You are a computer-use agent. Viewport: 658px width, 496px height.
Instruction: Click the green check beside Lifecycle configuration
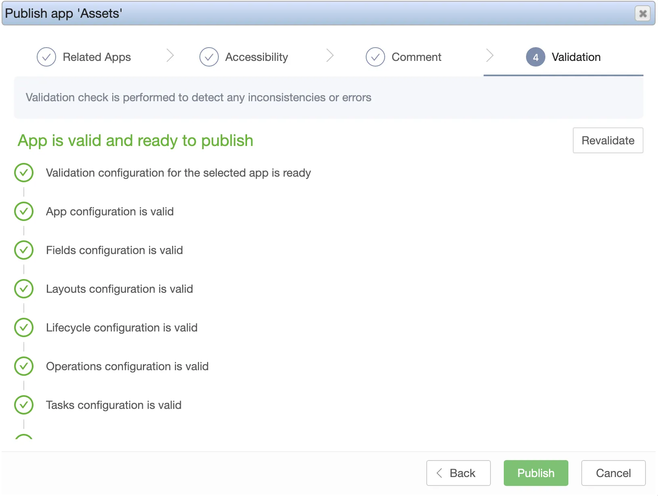24,327
